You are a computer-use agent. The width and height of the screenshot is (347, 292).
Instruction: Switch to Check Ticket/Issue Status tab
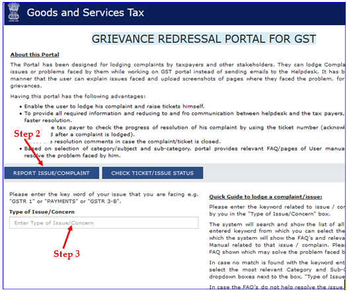[153, 173]
